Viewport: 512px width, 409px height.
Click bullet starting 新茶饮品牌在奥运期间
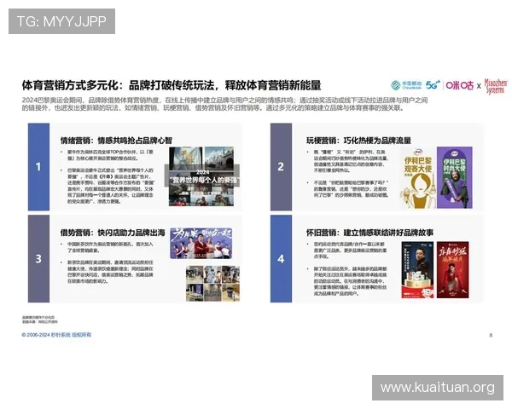pyautogui.click(x=108, y=272)
